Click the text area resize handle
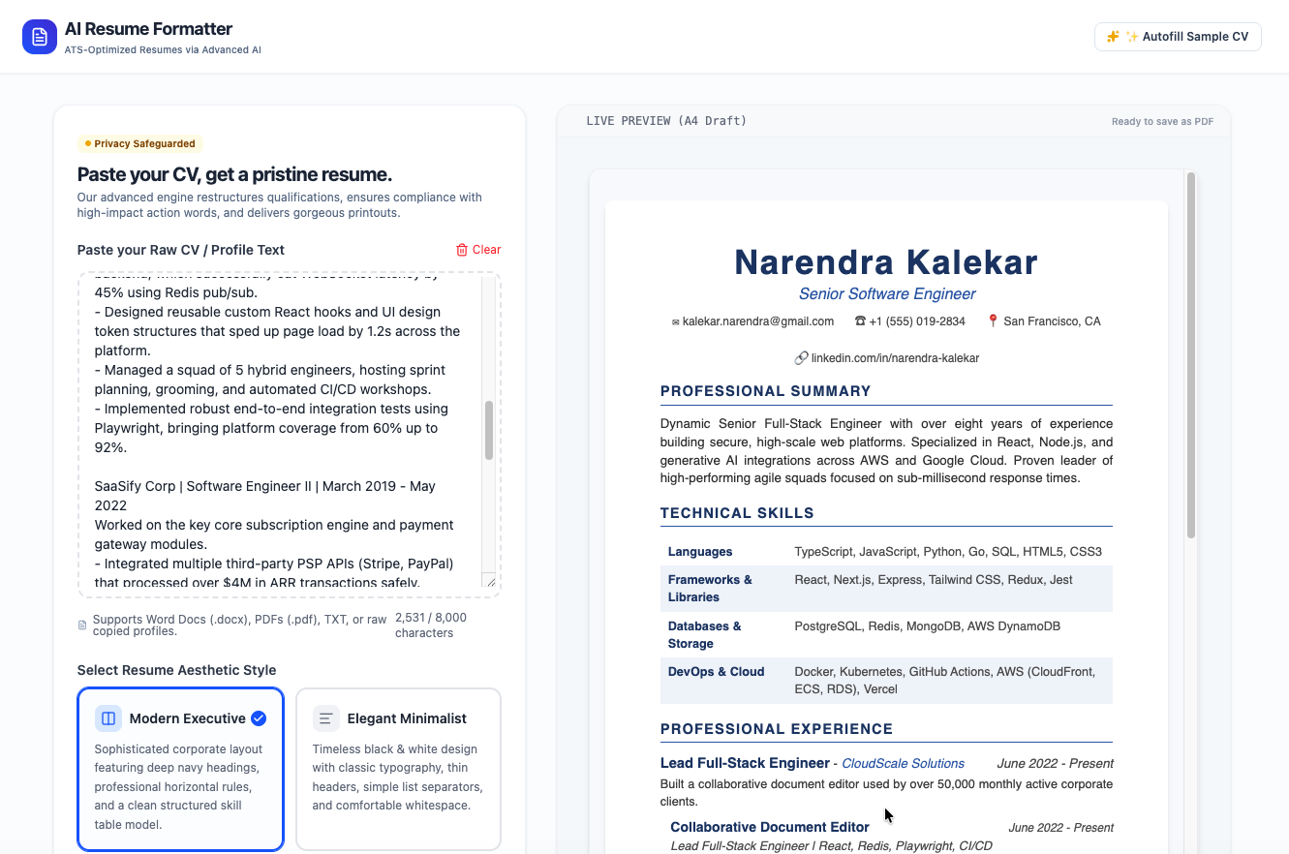The width and height of the screenshot is (1289, 854). pos(490,581)
